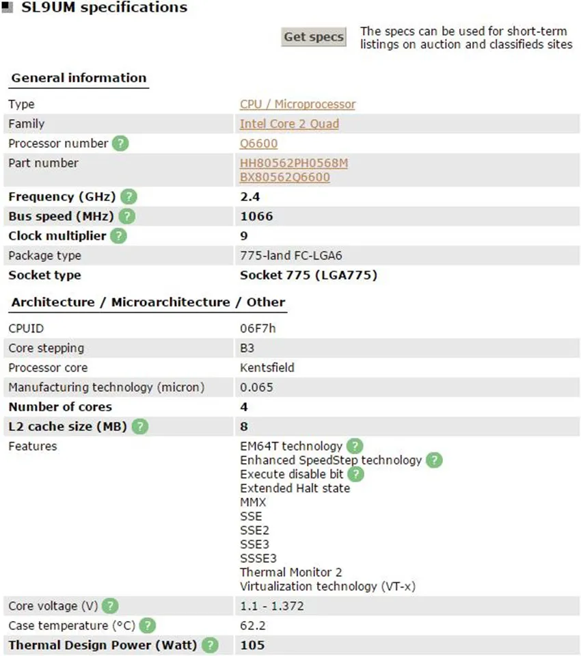Select the Kentsfield processor core value
Viewport: 581px width, 656px height.
pos(267,368)
